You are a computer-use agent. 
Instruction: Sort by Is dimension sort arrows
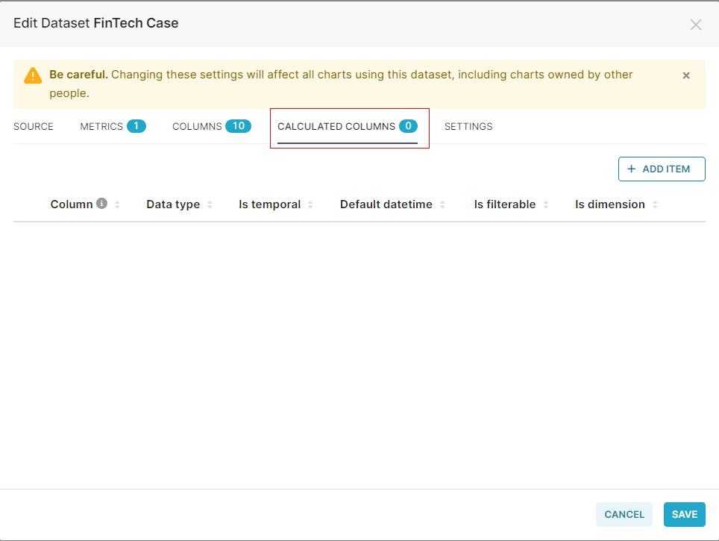[655, 204]
